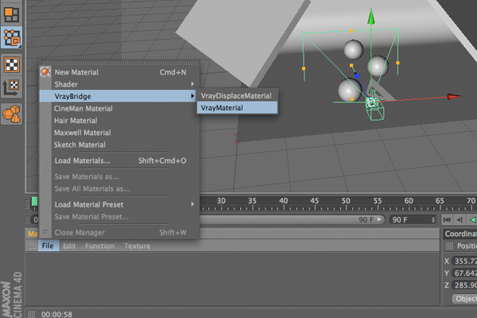Click the X position value field
Screen dimensions: 477x318
coord(464,261)
